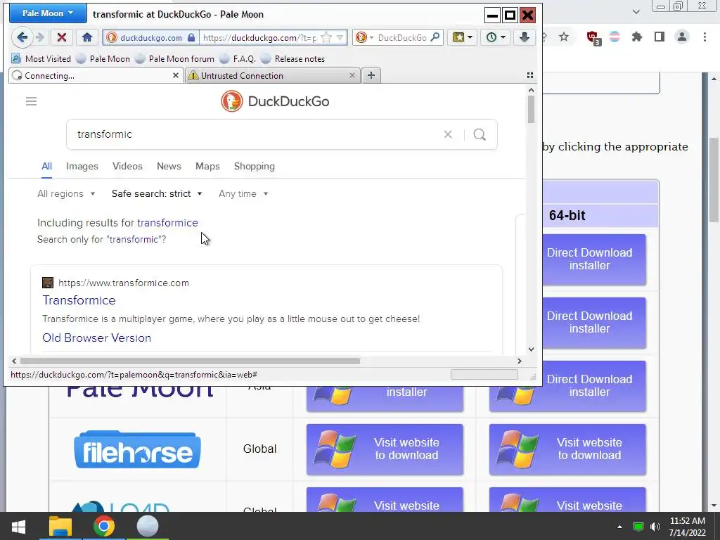This screenshot has height=540, width=720.
Task: Click Pale Moon vertical scrollbar thumb
Action: click(x=531, y=109)
